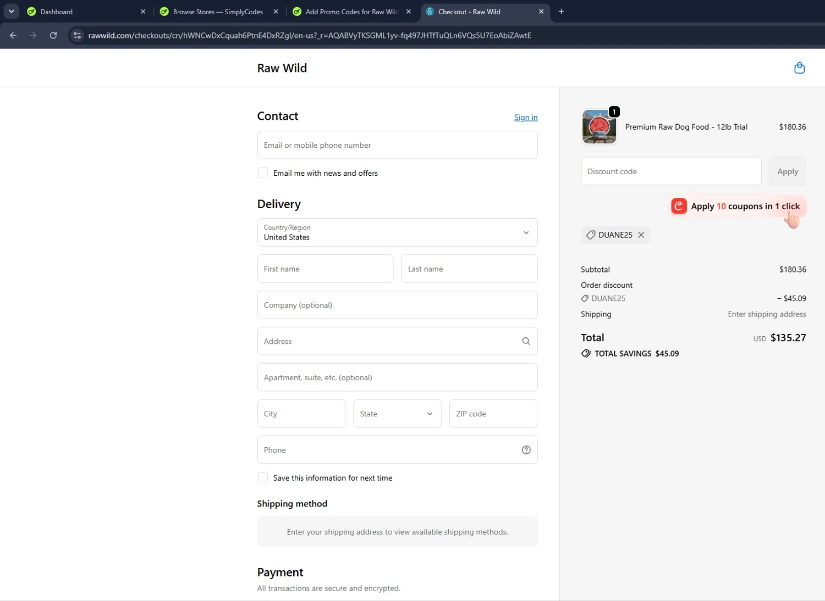Click the $135.27 total amount
The height and width of the screenshot is (601, 825).
pyautogui.click(x=788, y=338)
